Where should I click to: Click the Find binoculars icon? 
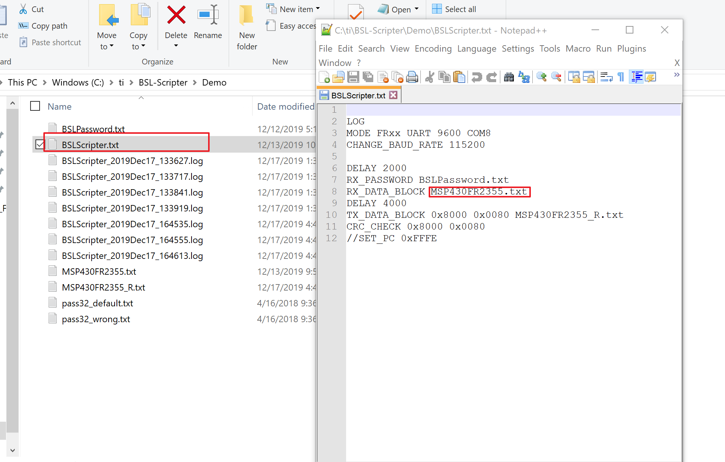[509, 77]
